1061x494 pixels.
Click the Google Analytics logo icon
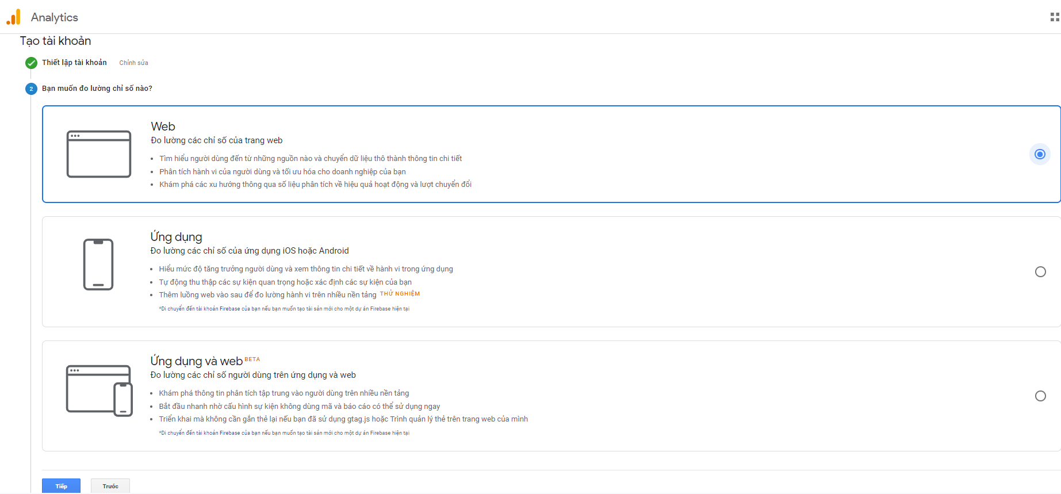pos(13,17)
